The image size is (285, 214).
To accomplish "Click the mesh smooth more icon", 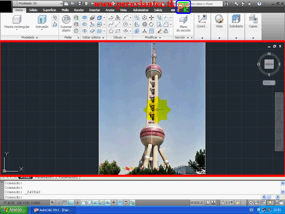I will coord(76,18).
